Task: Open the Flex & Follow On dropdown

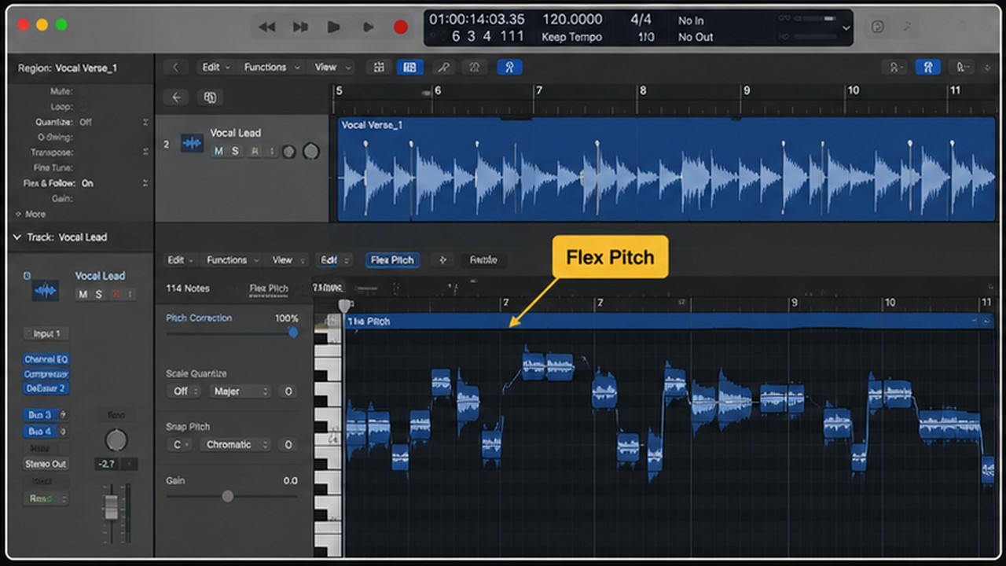Action: (113, 183)
